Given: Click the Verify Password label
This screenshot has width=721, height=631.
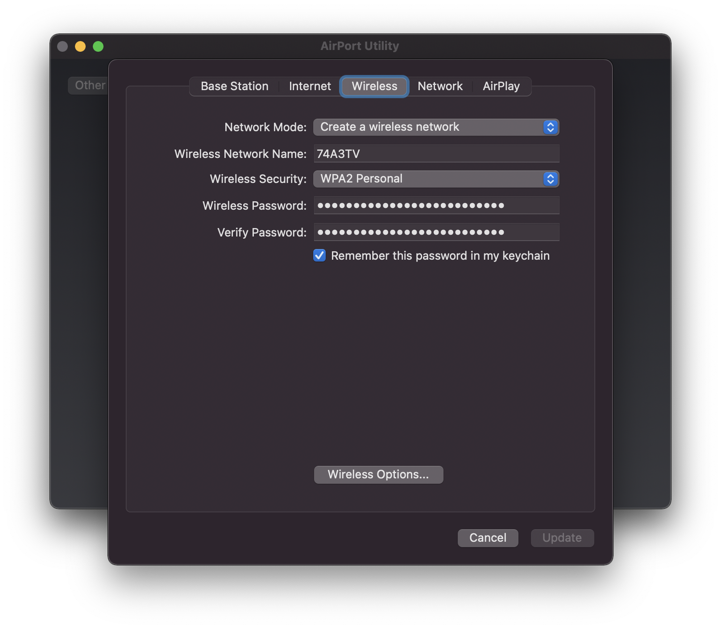Looking at the screenshot, I should (262, 232).
